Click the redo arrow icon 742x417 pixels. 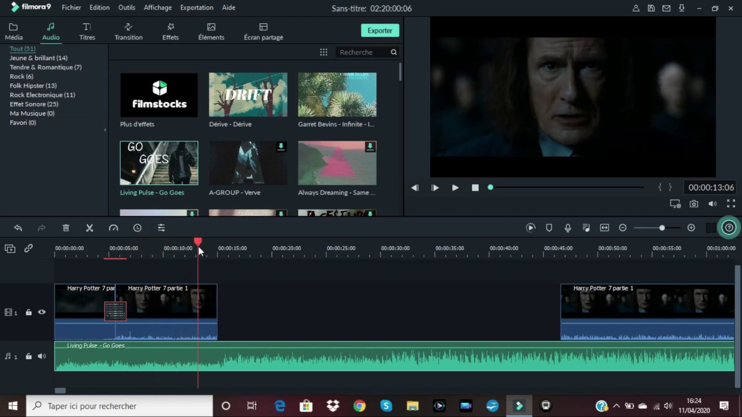pyautogui.click(x=42, y=228)
